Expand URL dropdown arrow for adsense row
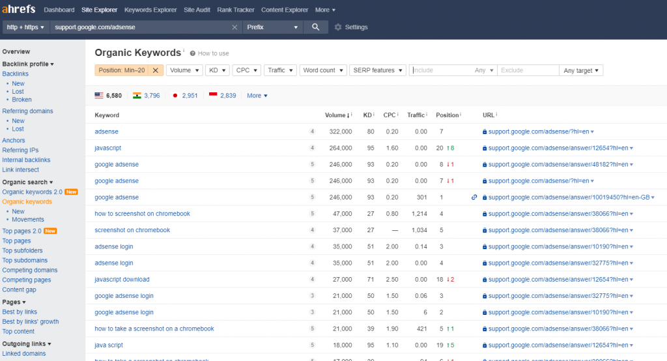The height and width of the screenshot is (361, 667). (592, 132)
